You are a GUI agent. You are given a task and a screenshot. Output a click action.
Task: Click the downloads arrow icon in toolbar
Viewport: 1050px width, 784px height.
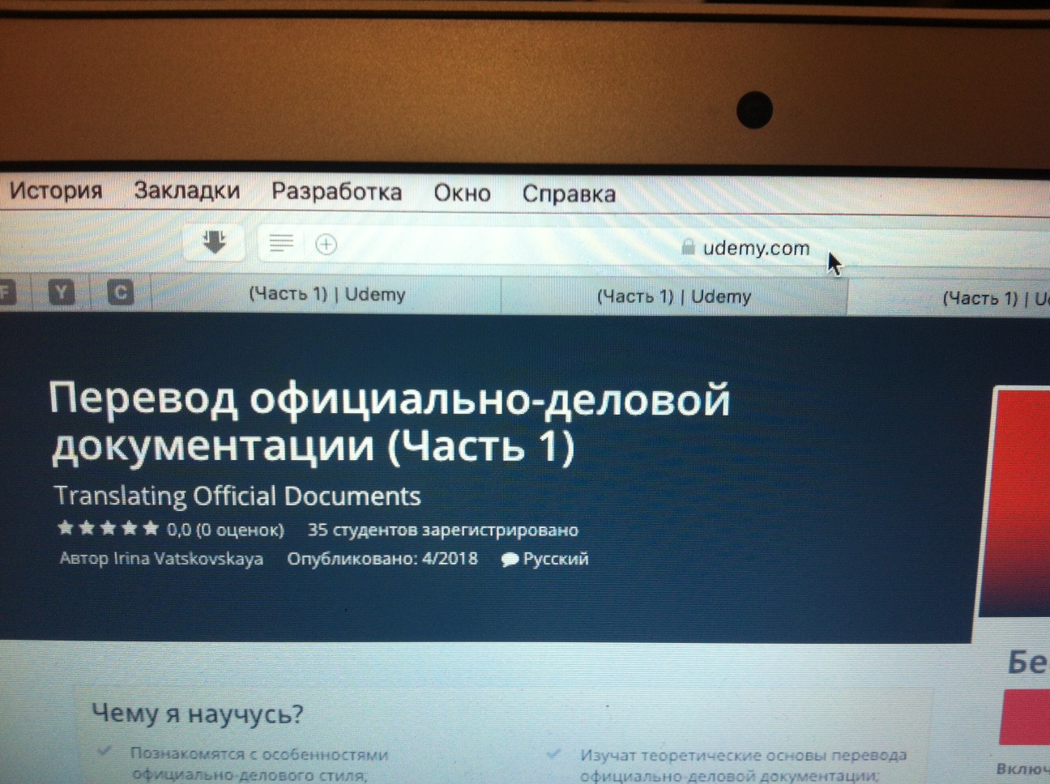[214, 242]
